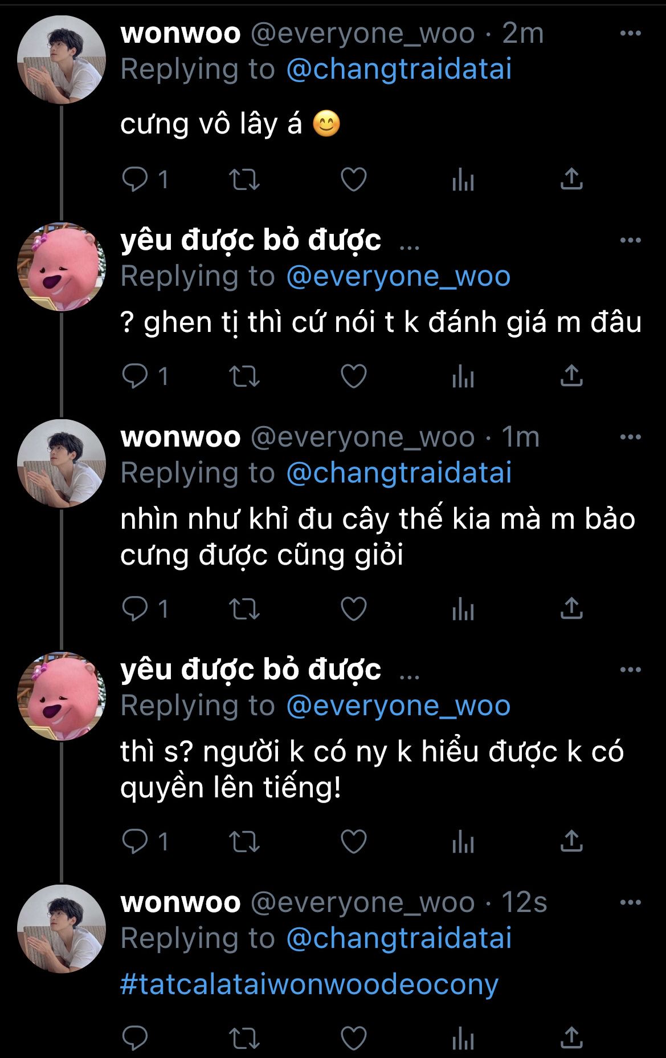
Task: Like the "quyền lên tiếng" tweet
Action: [x=353, y=842]
